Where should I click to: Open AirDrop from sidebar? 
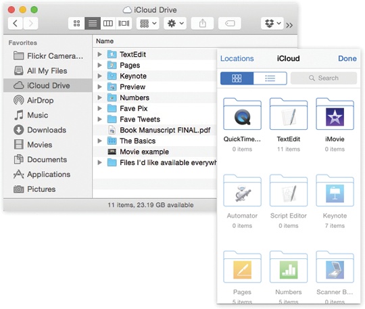pyautogui.click(x=48, y=100)
